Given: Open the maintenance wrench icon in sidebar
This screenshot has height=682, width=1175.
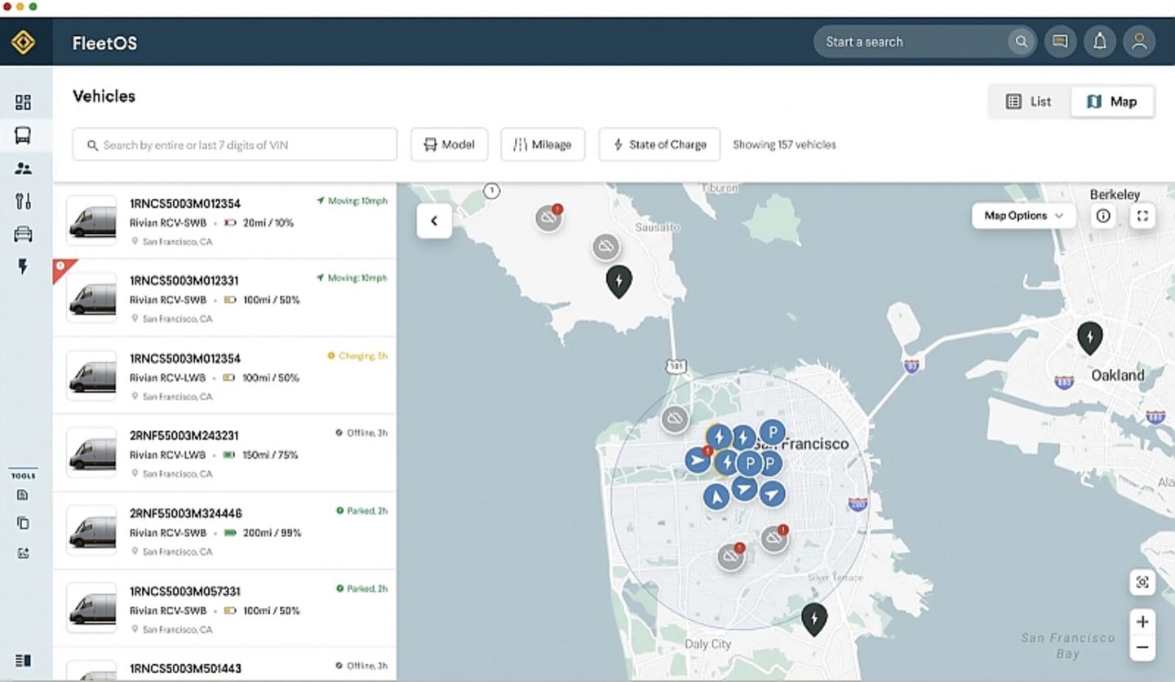Looking at the screenshot, I should (x=23, y=201).
